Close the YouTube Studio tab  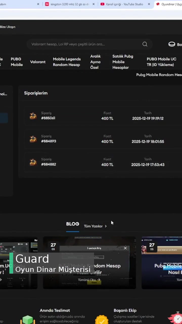(149, 4)
